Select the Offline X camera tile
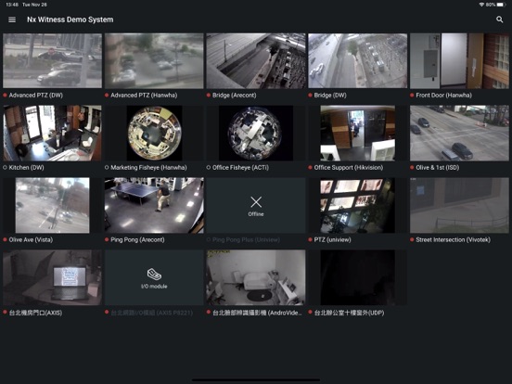 [x=256, y=205]
